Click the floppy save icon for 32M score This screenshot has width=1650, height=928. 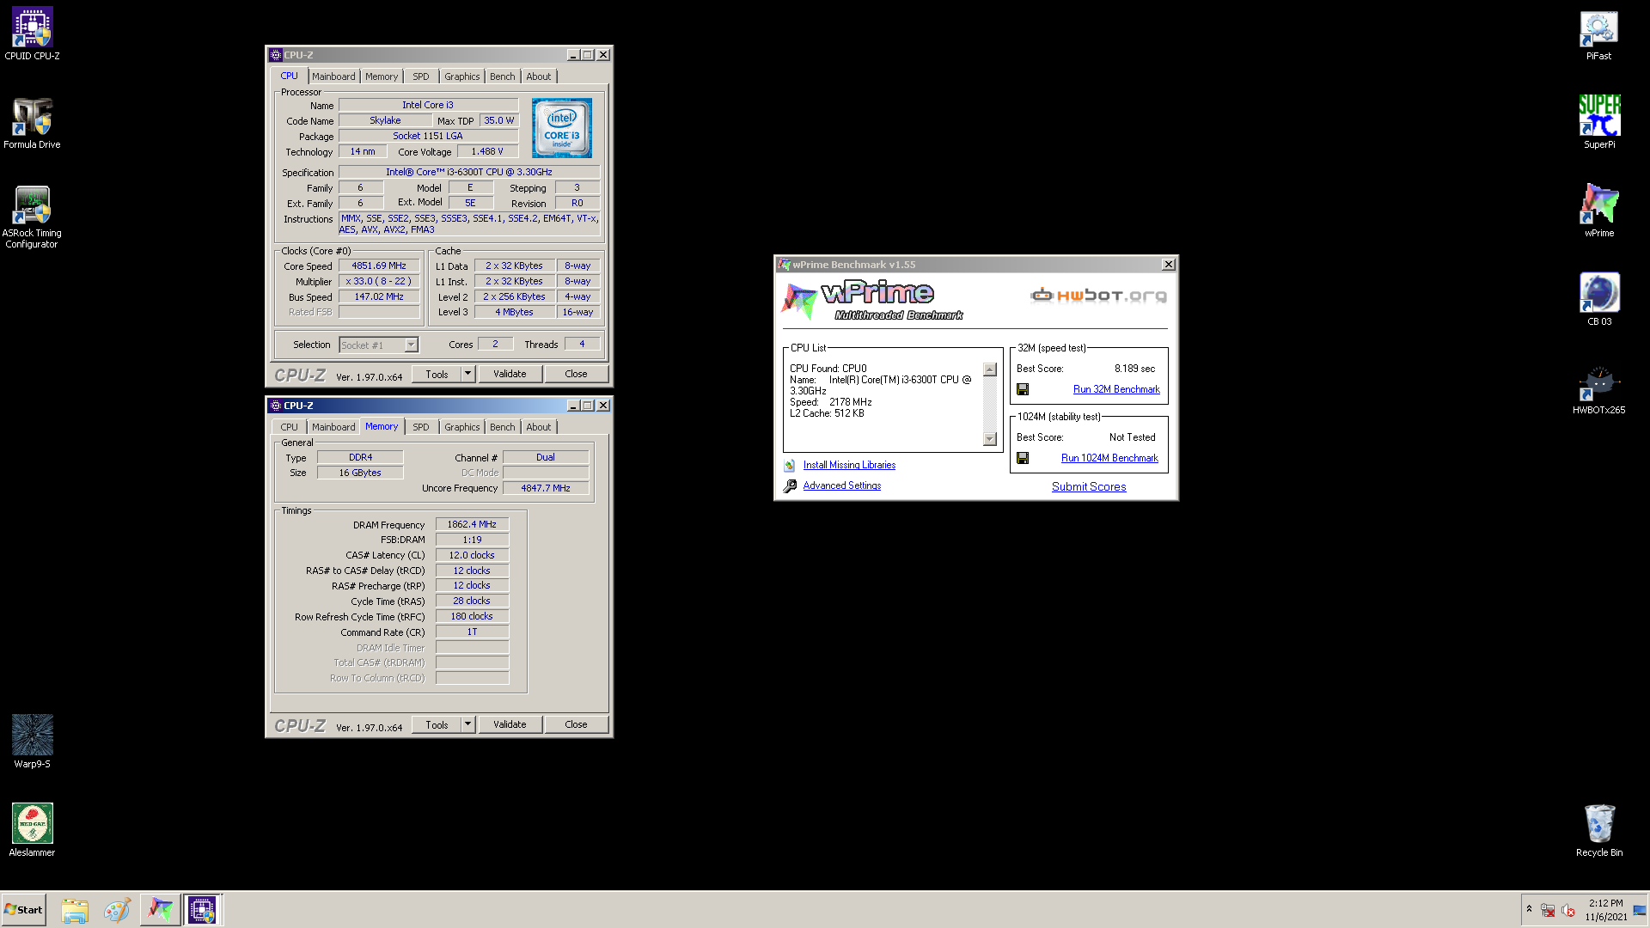pos(1023,389)
